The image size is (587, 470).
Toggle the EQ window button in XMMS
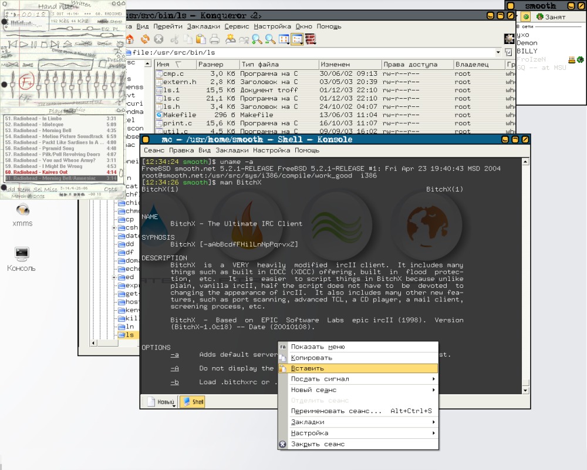[x=105, y=29]
